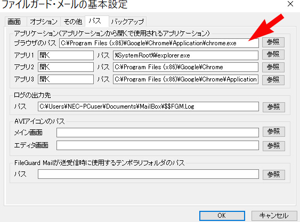The height and width of the screenshot is (222, 300).
Task: Click the ログの出力先 path field
Action: click(x=148, y=106)
